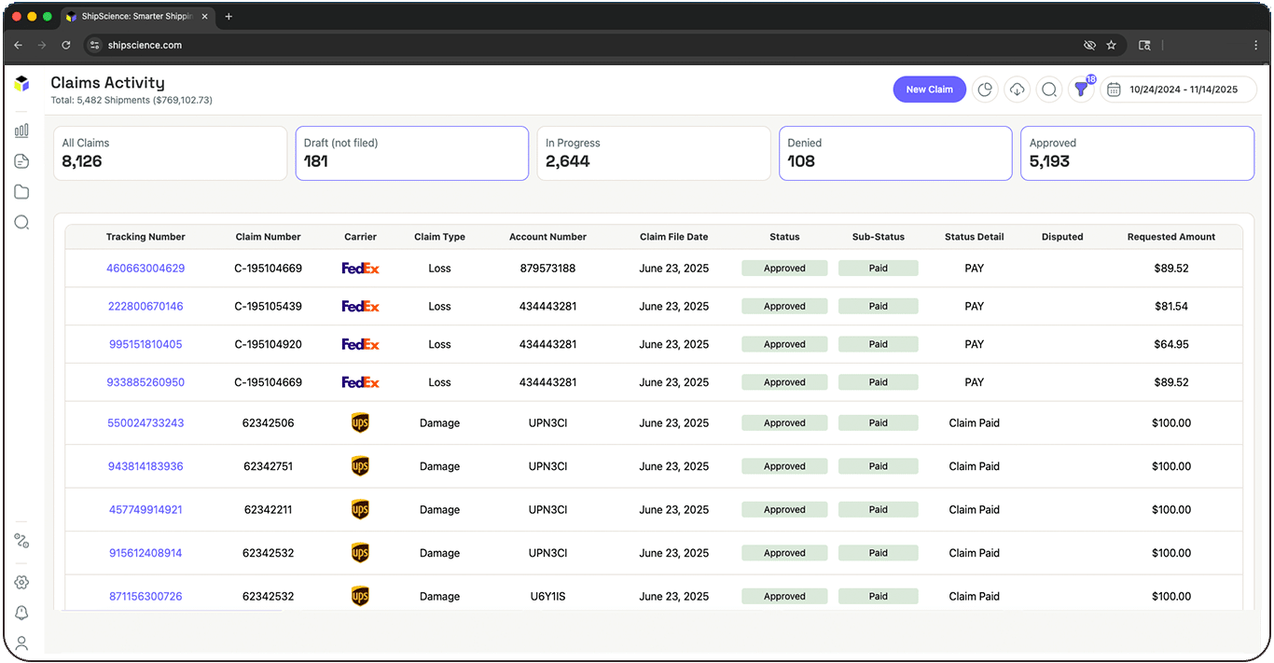Open the browser three-dot menu
Image resolution: width=1274 pixels, height=663 pixels.
1254,45
